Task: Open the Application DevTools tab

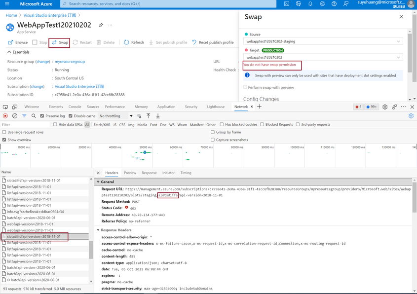Action: tap(166, 107)
